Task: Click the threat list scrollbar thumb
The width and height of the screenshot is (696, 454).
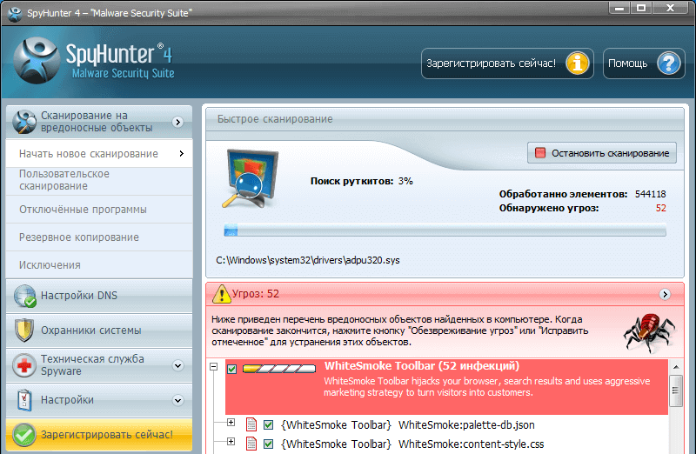Action: coord(676,391)
